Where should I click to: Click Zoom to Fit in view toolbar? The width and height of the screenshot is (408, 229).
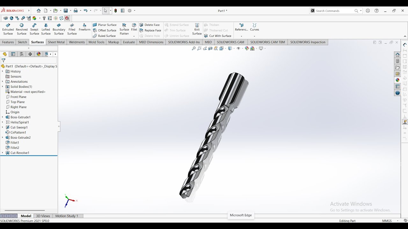coord(193,48)
